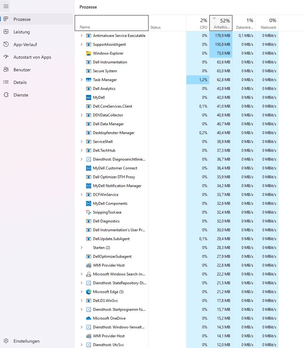Click the first WMI Provider Host icon
Image resolution: width=304 pixels, height=348 pixels.
pyautogui.click(x=89, y=265)
